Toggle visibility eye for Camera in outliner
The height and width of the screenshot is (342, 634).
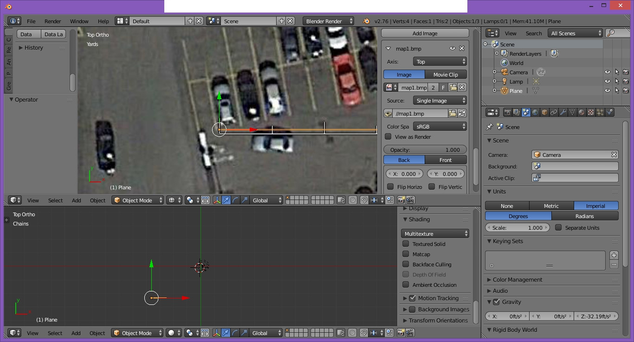pyautogui.click(x=607, y=72)
